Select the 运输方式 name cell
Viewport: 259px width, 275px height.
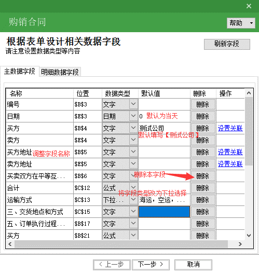pos(39,200)
